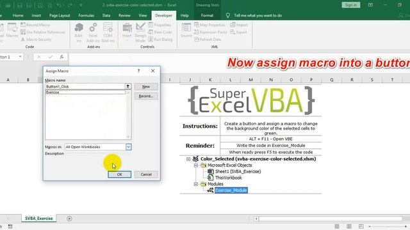Select Sheet1 (SVBA_Exercise) tree item
Viewport: 410px width, 230px height.
pyautogui.click(x=238, y=171)
